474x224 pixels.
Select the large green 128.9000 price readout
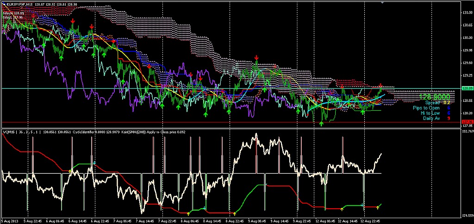pyautogui.click(x=435, y=97)
